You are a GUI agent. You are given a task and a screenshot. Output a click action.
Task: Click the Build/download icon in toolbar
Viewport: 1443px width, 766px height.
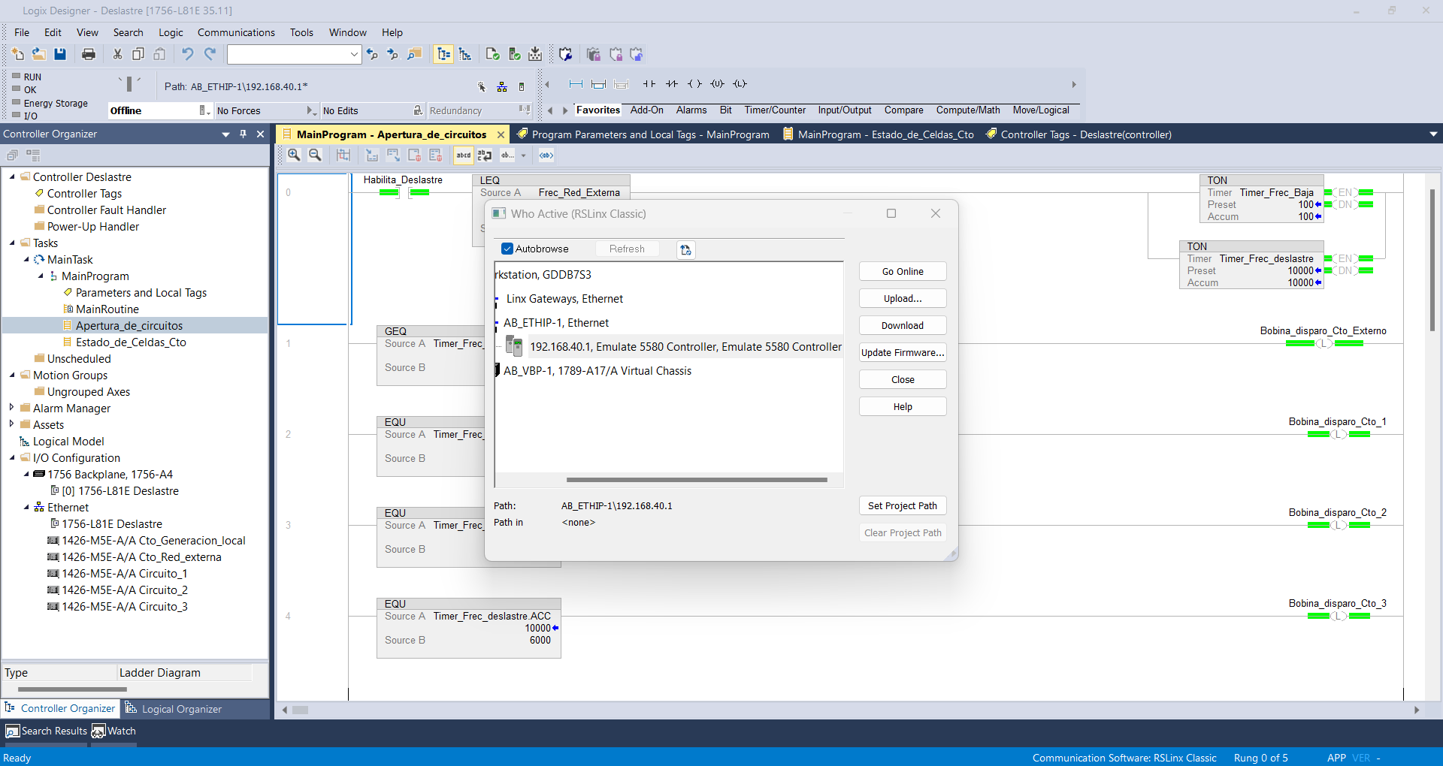click(535, 54)
